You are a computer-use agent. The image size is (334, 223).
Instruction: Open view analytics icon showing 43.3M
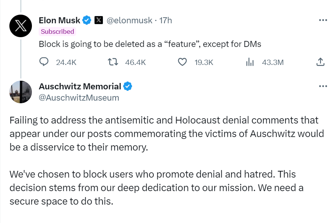(x=250, y=62)
